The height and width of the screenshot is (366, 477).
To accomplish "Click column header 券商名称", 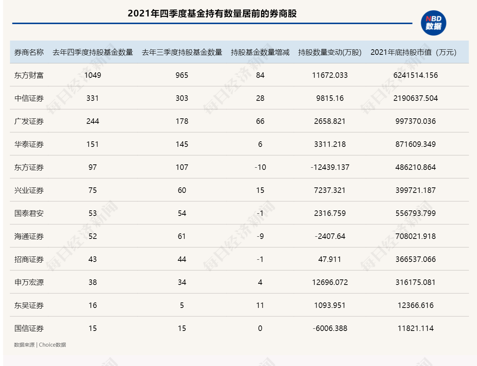I will click(29, 52).
